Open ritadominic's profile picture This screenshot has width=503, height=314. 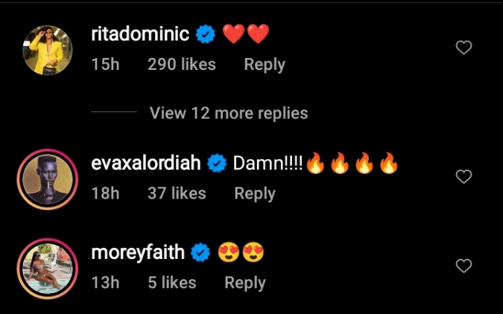(x=48, y=50)
